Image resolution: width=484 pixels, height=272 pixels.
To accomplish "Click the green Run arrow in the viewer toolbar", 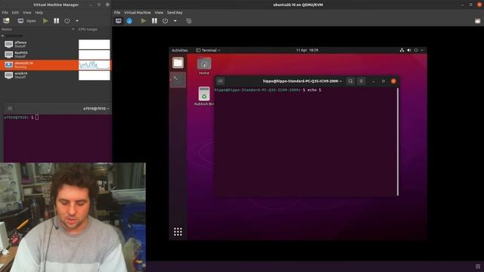I will point(143,20).
